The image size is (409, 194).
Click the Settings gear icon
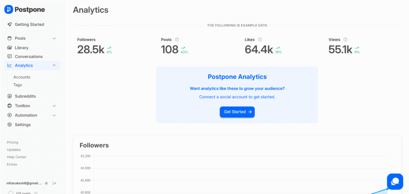click(x=10, y=125)
